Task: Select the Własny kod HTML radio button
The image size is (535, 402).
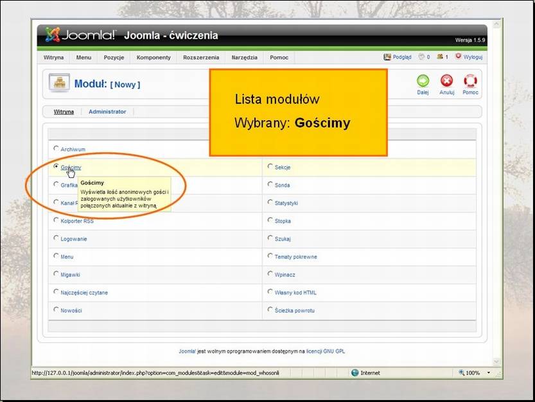Action: click(x=270, y=292)
